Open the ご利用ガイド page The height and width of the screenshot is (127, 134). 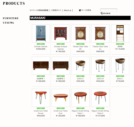point(56,10)
